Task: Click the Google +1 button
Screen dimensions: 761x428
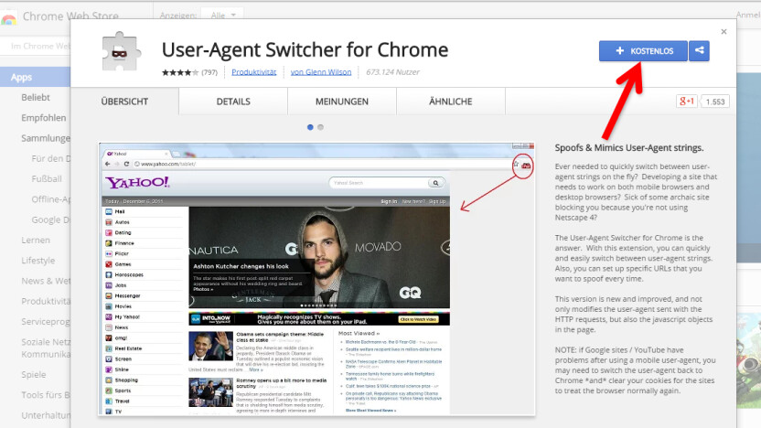Action: pos(686,101)
